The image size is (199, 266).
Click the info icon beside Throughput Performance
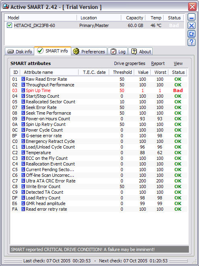pyautogui.click(x=23, y=85)
